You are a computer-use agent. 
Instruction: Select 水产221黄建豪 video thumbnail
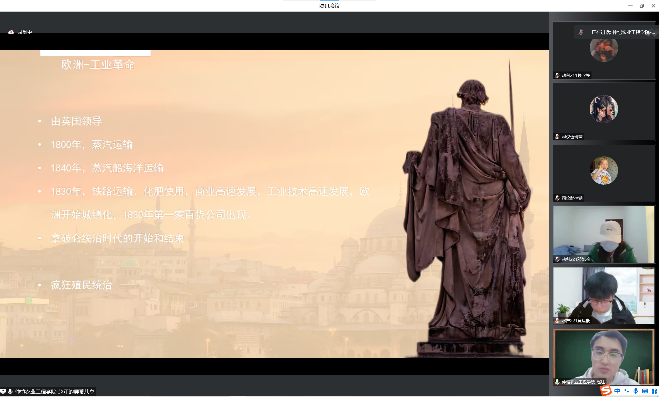(604, 295)
